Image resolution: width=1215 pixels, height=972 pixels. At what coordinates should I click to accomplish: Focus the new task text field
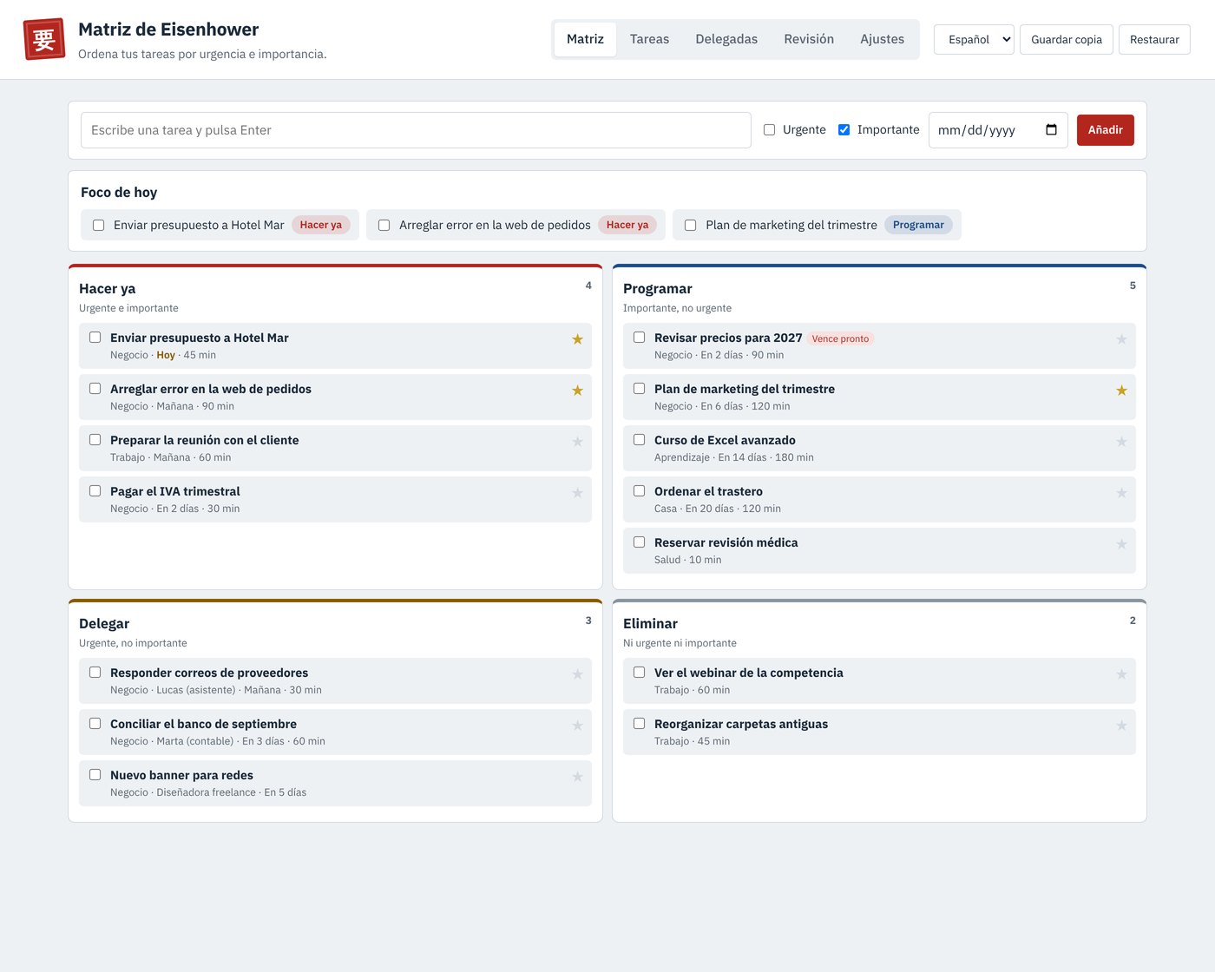(416, 130)
